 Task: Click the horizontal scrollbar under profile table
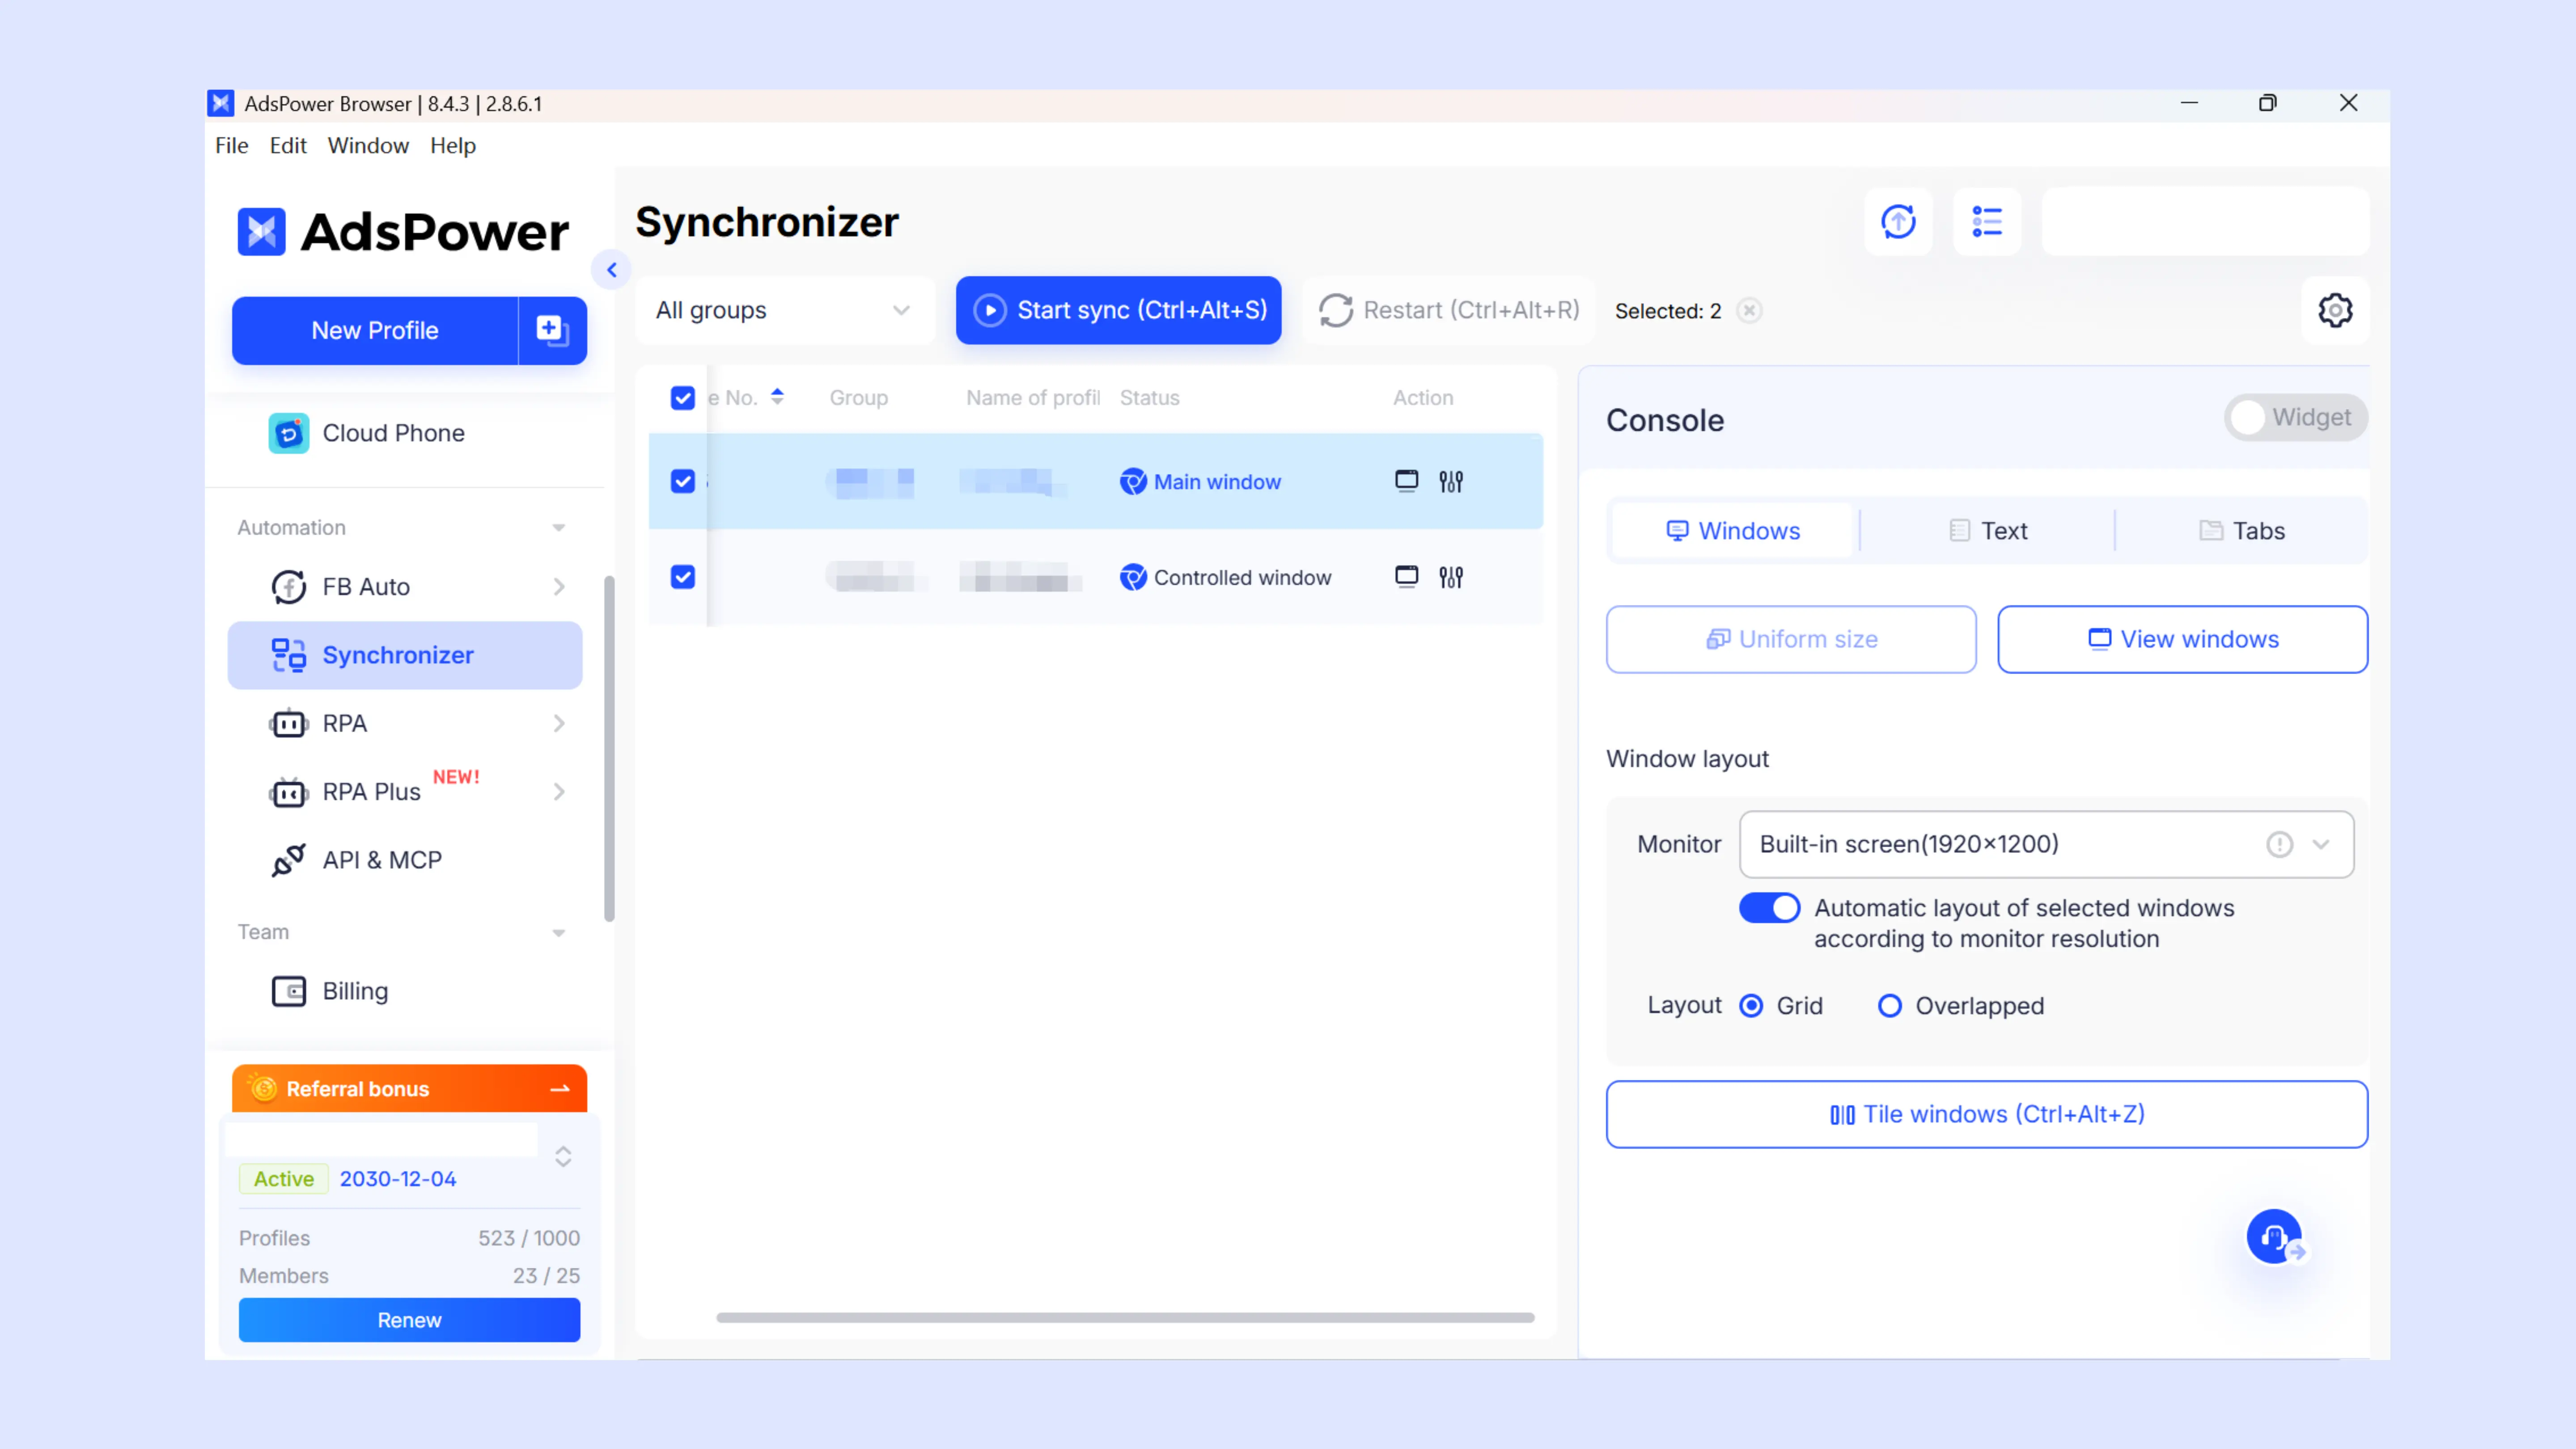(x=1125, y=1317)
